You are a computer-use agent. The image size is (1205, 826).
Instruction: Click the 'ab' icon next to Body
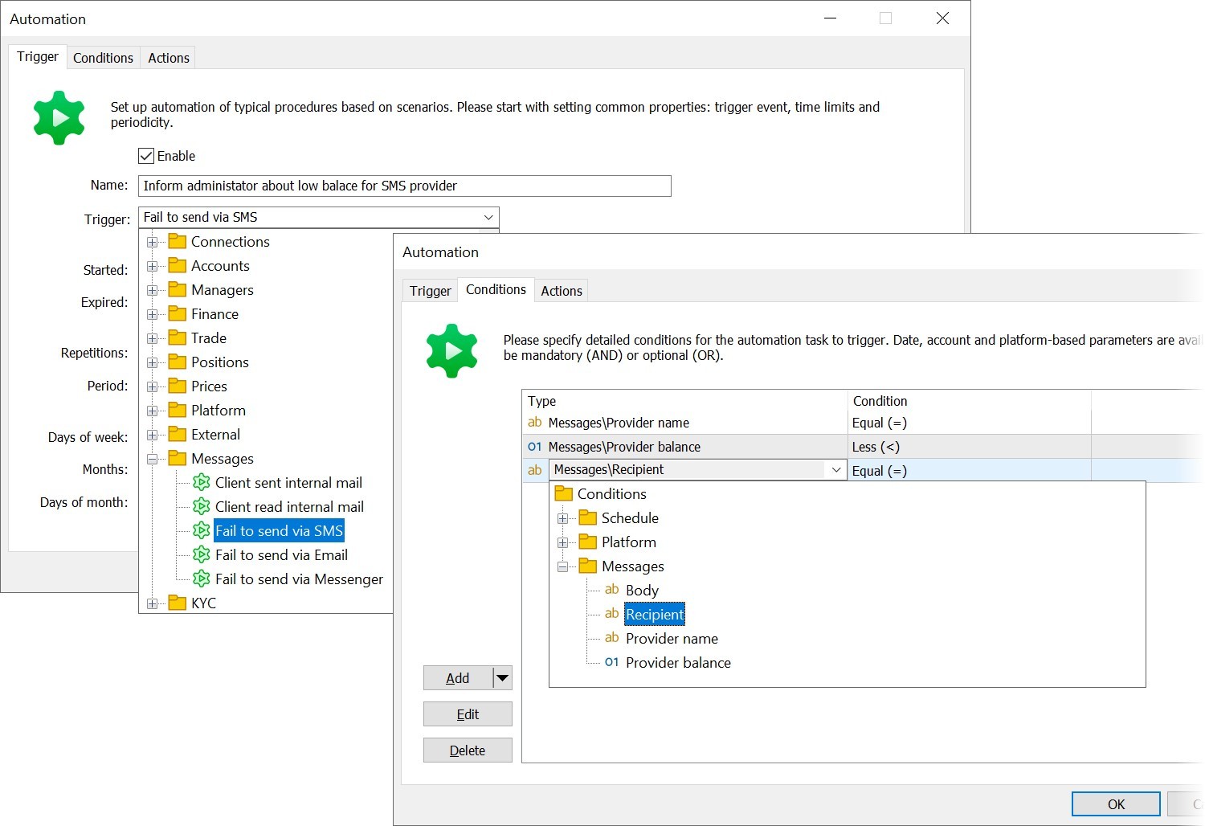pos(611,590)
